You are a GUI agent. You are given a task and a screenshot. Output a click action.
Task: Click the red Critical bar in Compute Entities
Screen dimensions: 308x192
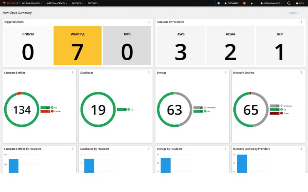click(45, 111)
